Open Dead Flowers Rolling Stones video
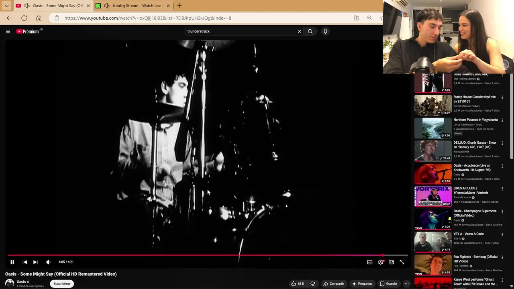514x289 pixels. tap(433, 83)
